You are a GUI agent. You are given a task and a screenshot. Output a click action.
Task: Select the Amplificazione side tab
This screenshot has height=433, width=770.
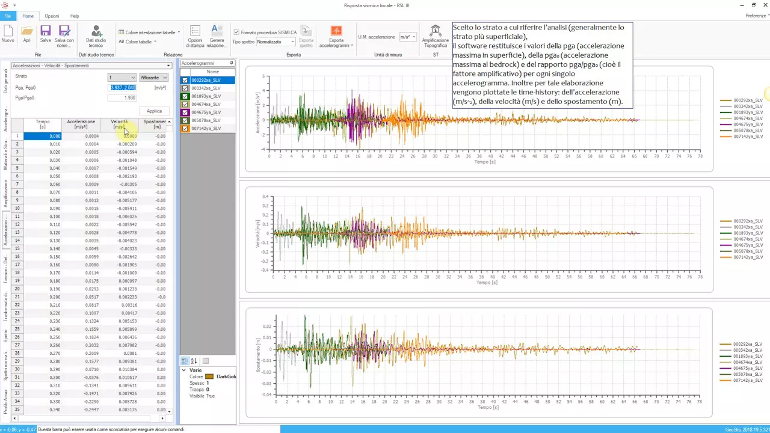click(x=5, y=194)
